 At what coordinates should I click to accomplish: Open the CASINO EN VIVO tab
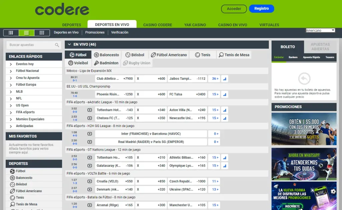(233, 24)
